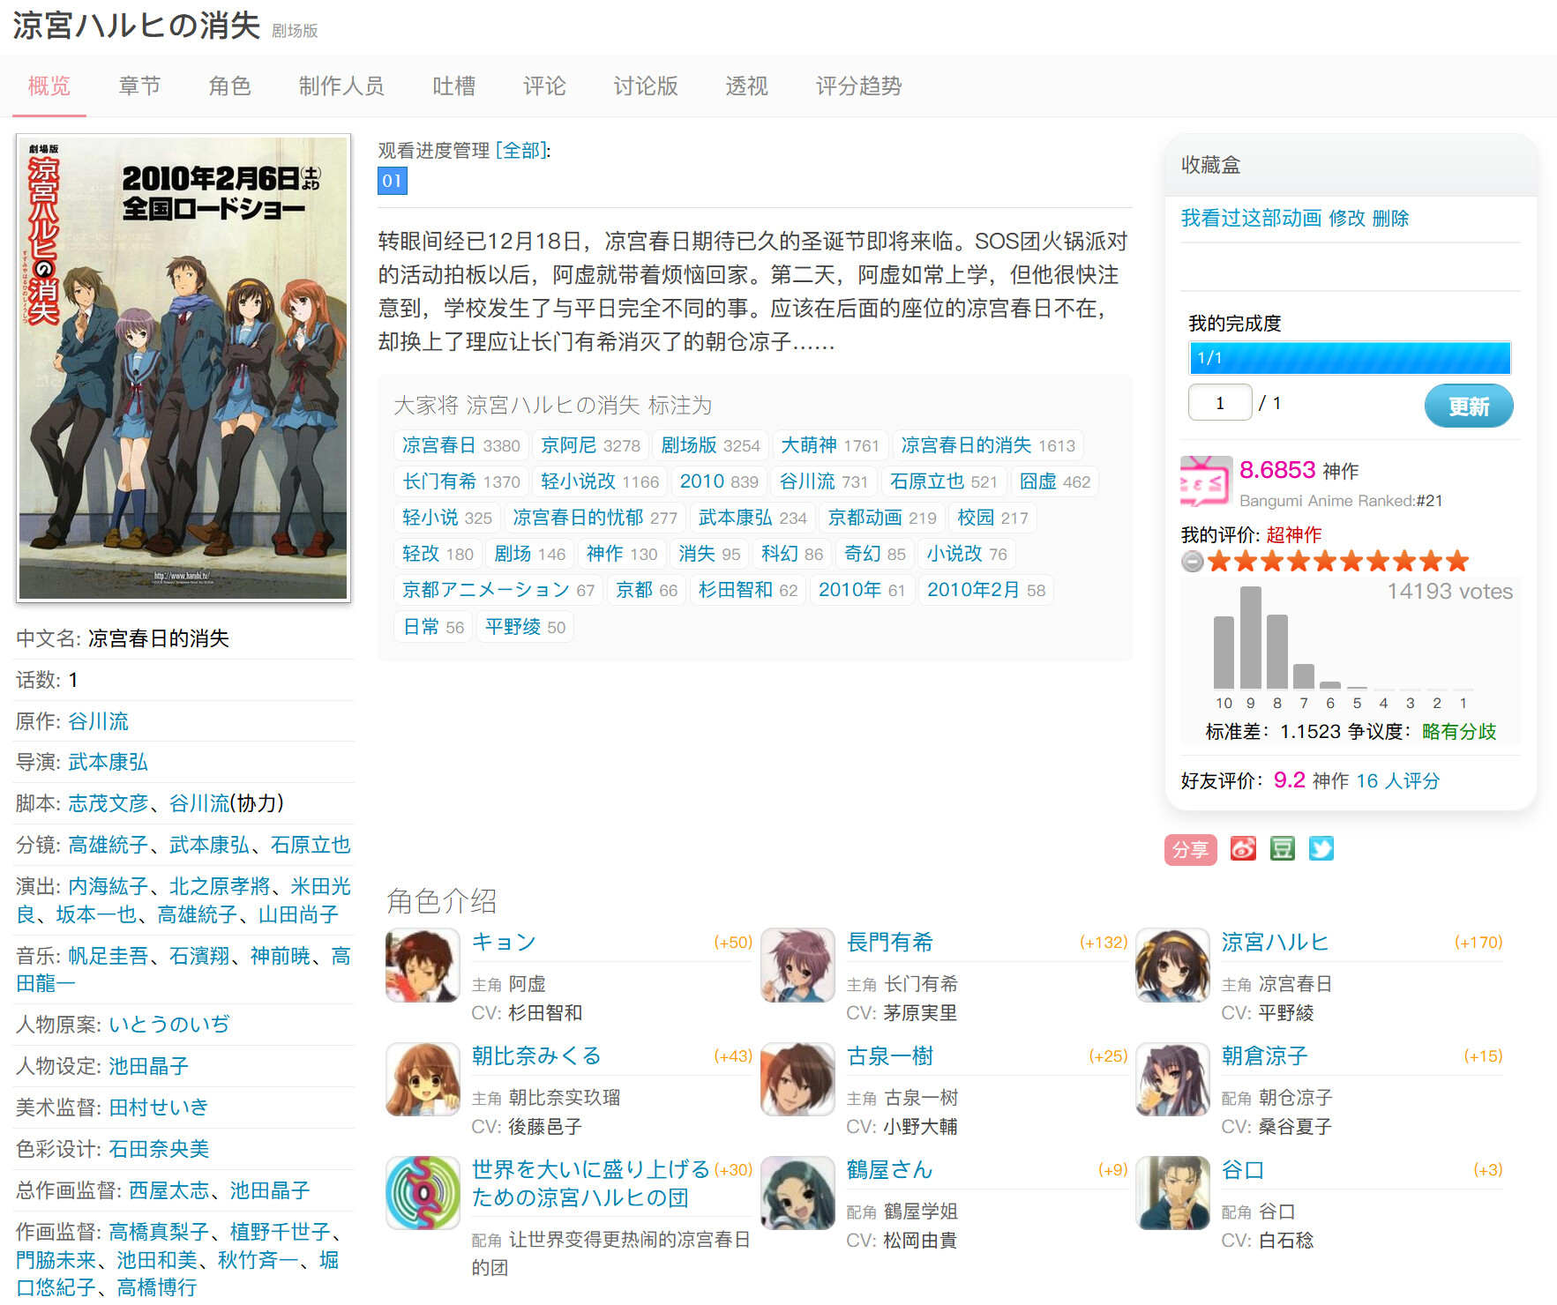Open the 评论 tab

[544, 86]
